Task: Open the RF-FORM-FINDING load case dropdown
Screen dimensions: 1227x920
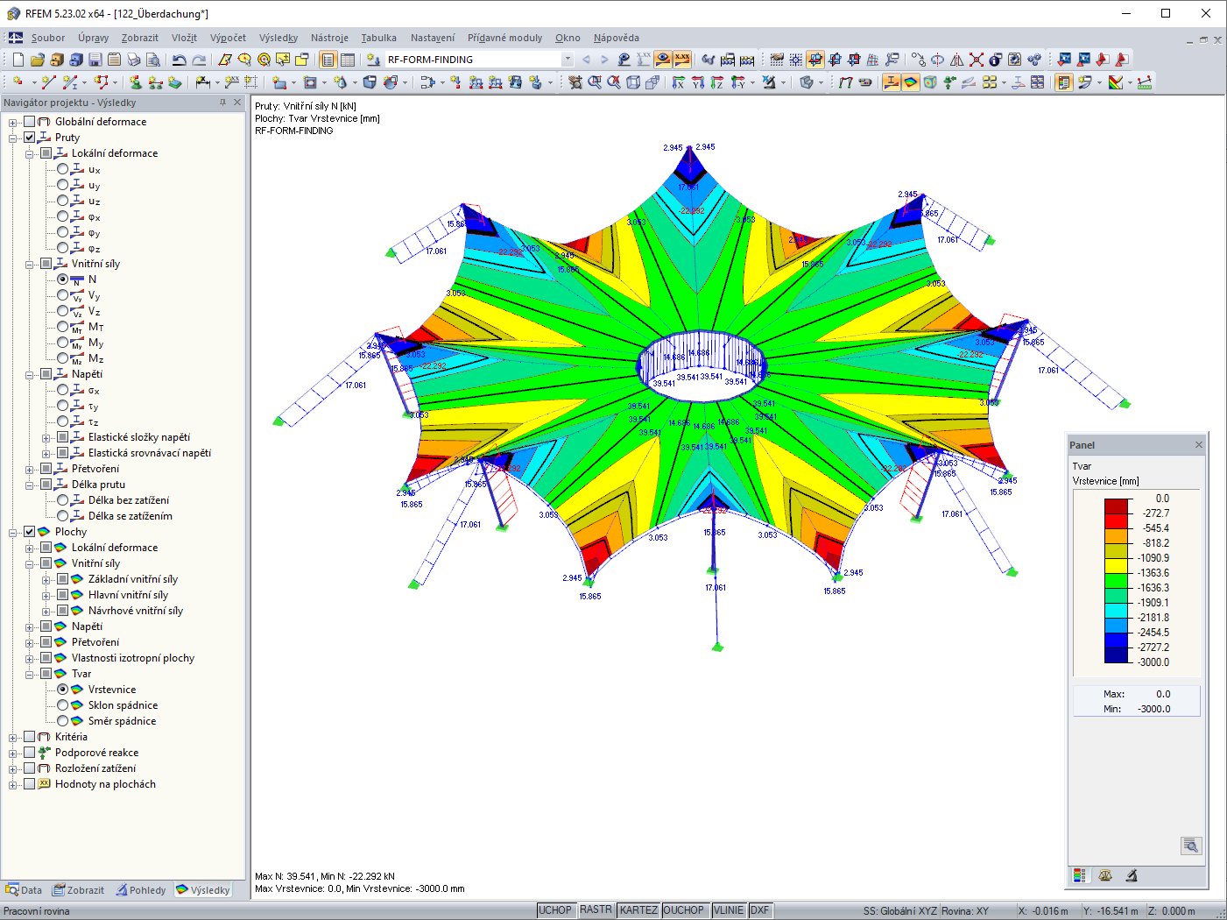Action: [x=568, y=60]
